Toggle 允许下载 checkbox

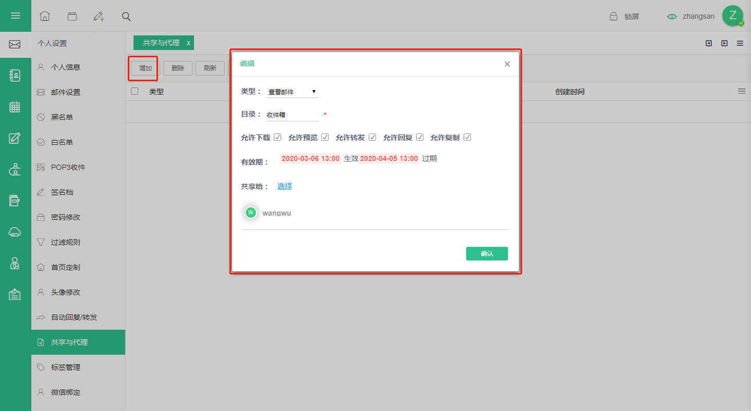[277, 137]
